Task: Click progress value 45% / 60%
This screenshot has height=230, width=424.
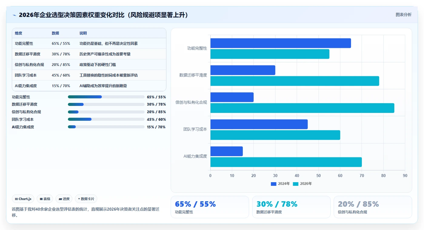Action: click(156, 120)
